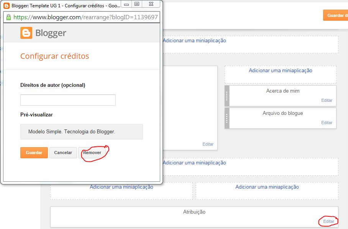Click the Blogger favicon in the popup title bar
The width and height of the screenshot is (348, 229).
[7, 5]
